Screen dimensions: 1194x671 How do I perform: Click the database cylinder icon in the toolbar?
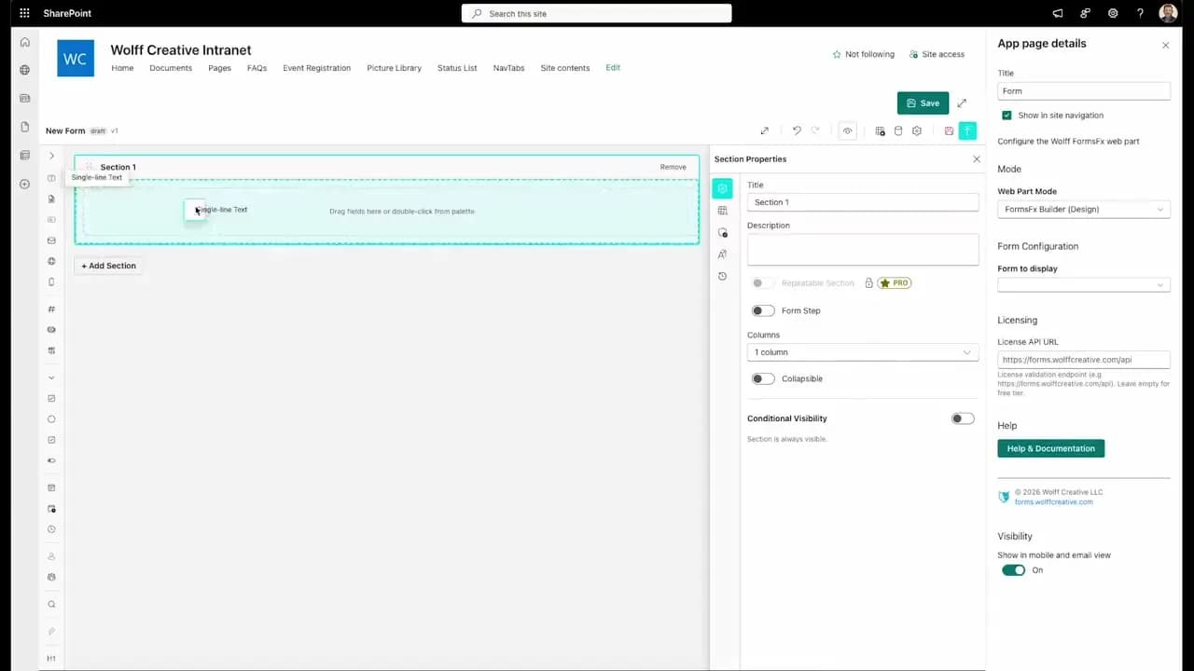tap(898, 130)
